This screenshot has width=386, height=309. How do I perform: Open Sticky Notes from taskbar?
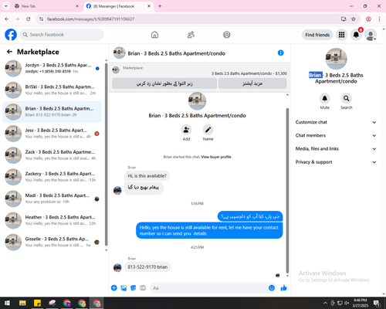pyautogui.click(x=38, y=303)
